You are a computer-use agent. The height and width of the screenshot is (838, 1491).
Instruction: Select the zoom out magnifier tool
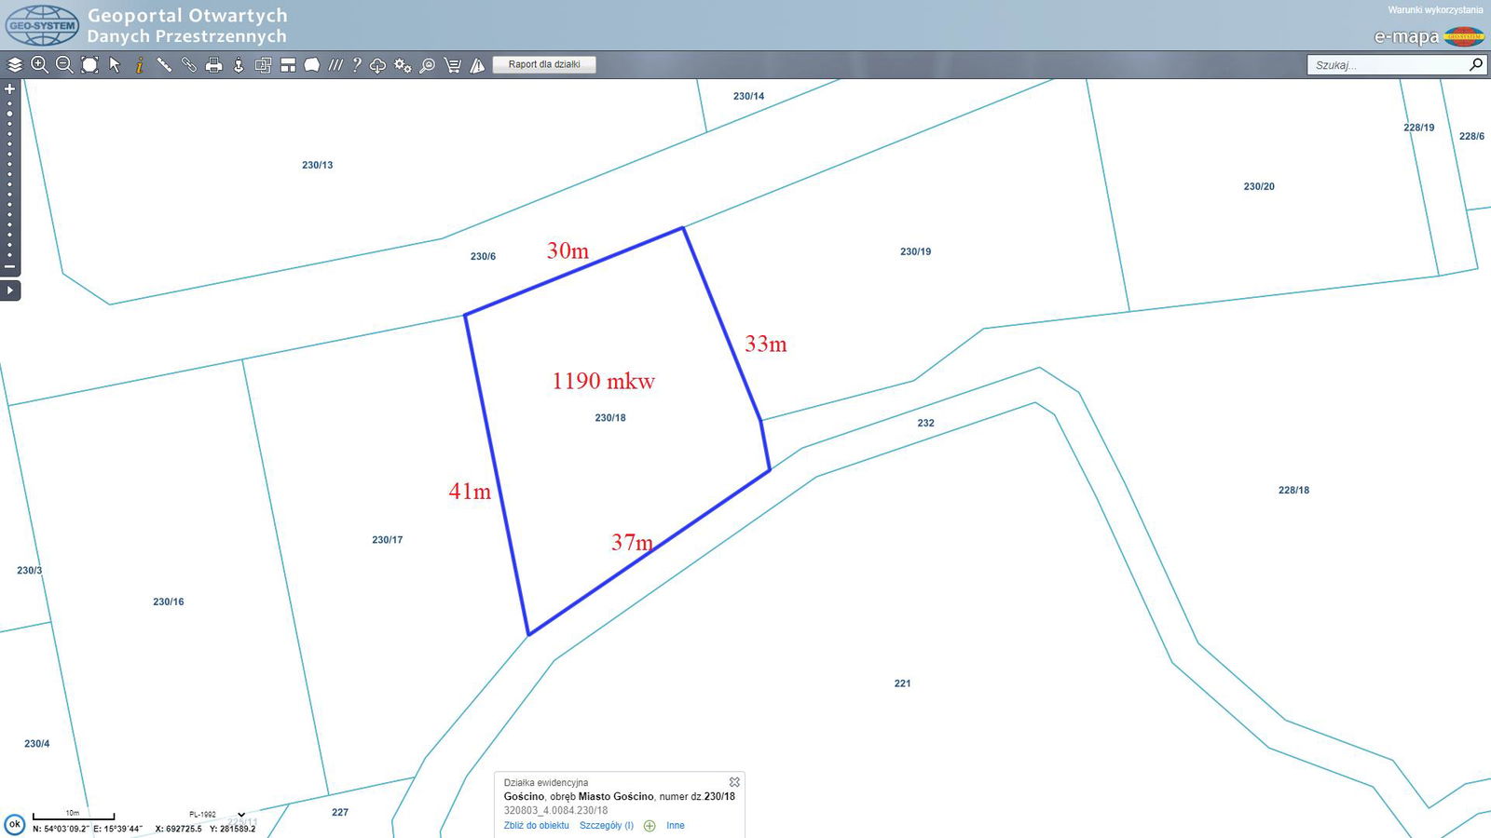coord(64,65)
